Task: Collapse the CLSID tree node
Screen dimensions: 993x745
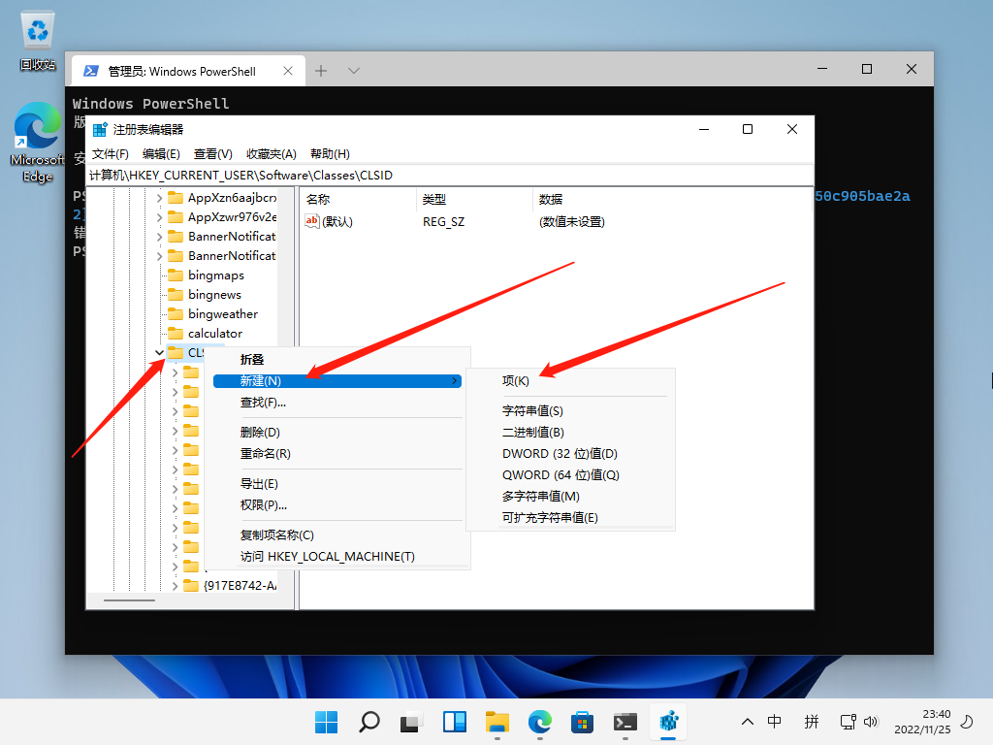Action: [160, 353]
